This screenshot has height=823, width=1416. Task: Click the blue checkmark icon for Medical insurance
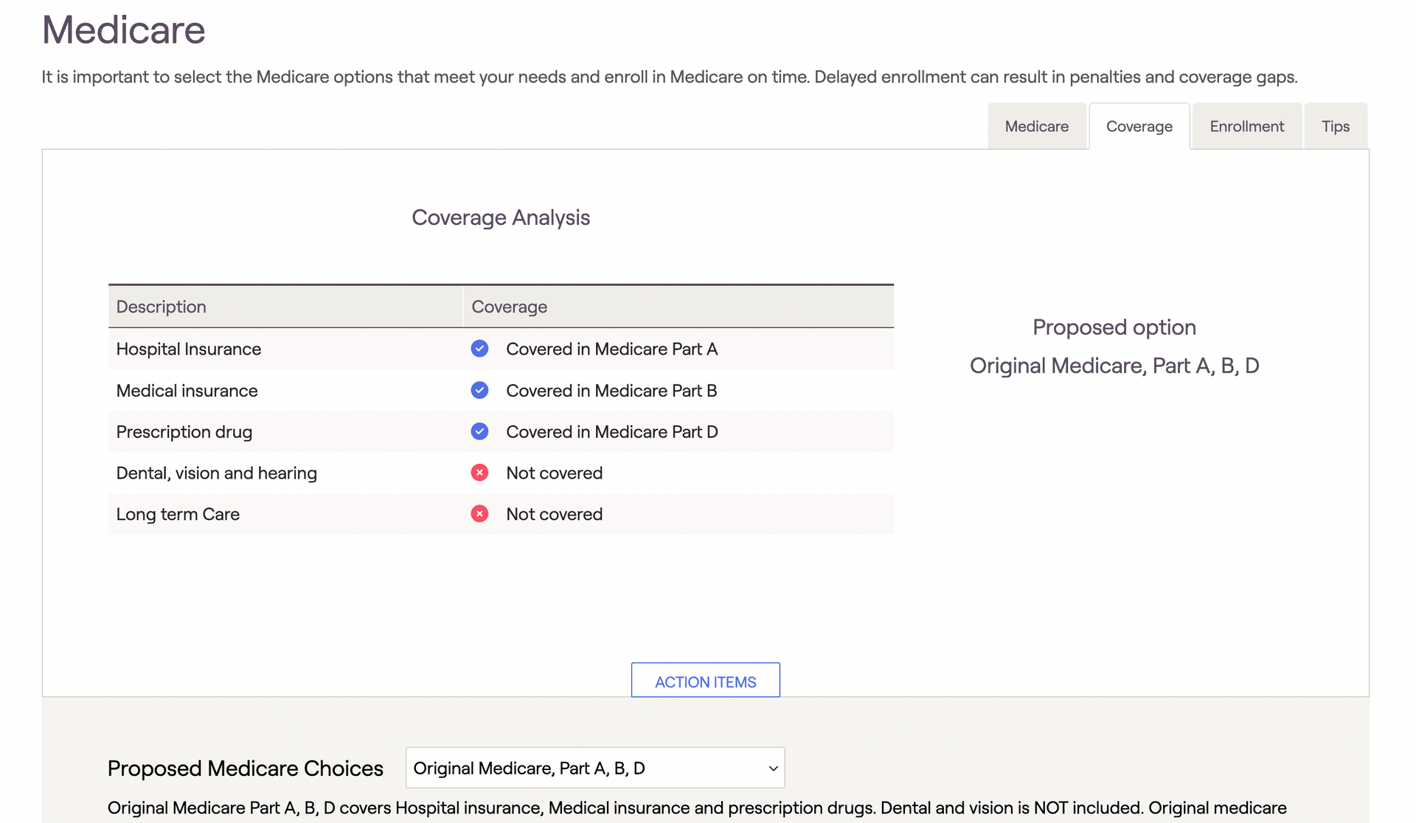tap(479, 390)
